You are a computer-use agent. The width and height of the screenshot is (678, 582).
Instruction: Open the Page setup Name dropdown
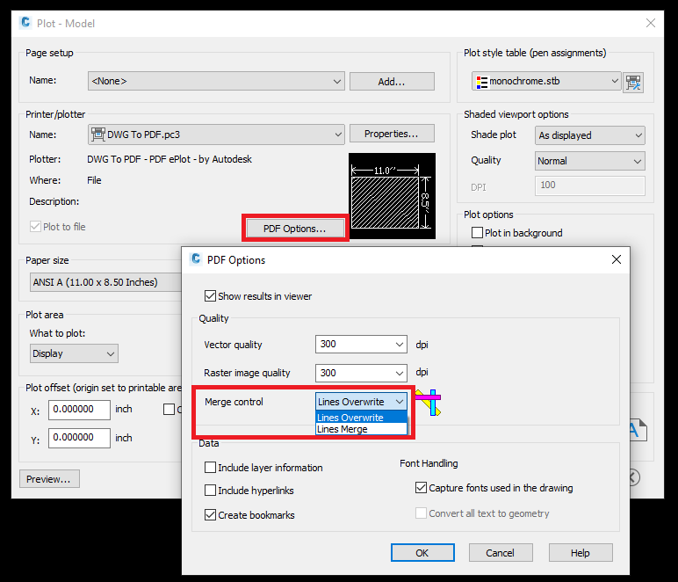(x=216, y=81)
